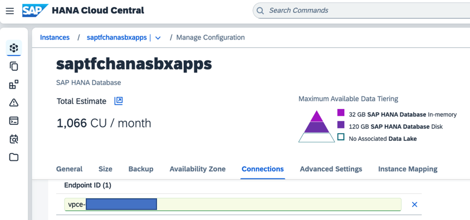Switch to the Size tab
The width and height of the screenshot is (470, 220).
pyautogui.click(x=105, y=169)
